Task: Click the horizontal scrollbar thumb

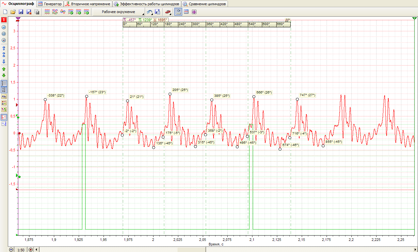Action: (x=191, y=250)
